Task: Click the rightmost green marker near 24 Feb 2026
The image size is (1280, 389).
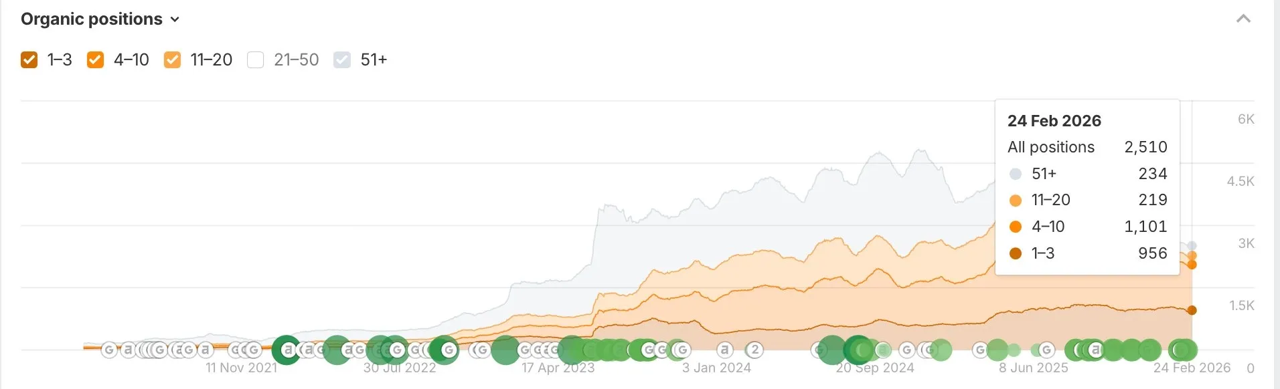Action: pos(1183,350)
